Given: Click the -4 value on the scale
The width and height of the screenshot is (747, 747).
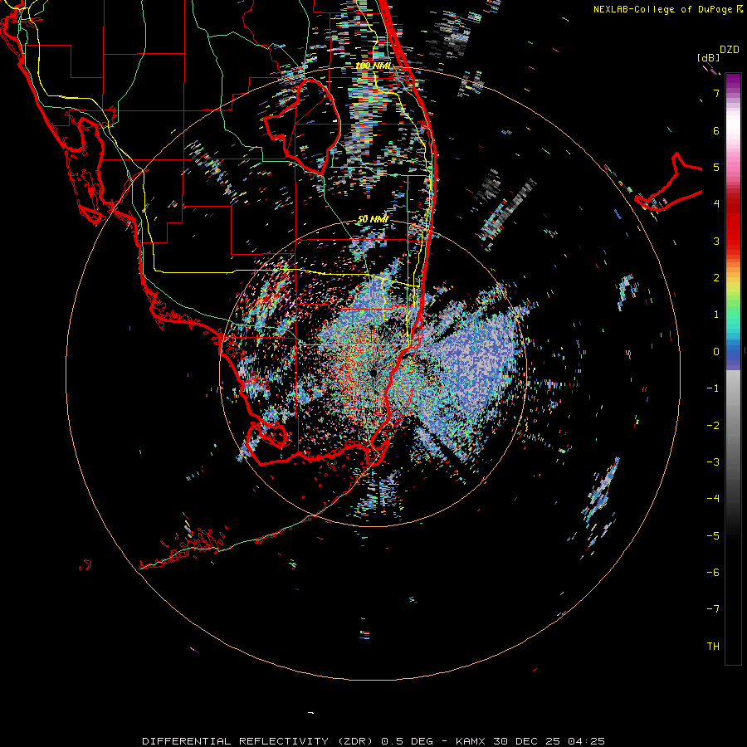Looking at the screenshot, I should [x=713, y=499].
